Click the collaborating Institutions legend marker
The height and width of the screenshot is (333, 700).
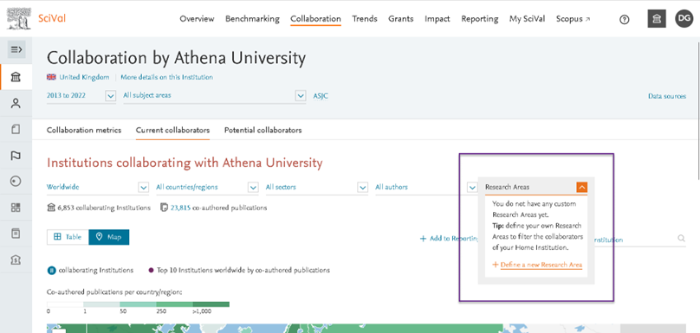[x=51, y=270]
